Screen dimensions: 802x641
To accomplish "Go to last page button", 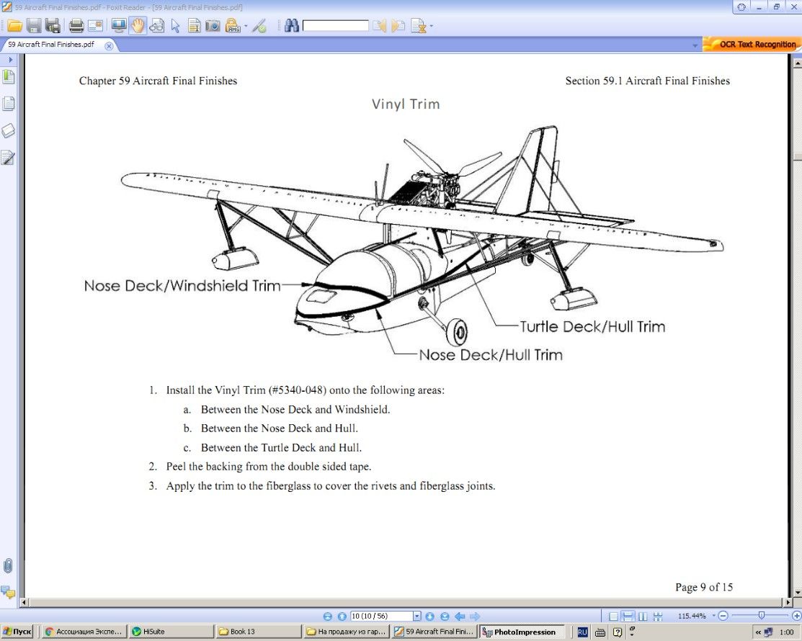I will (x=445, y=617).
